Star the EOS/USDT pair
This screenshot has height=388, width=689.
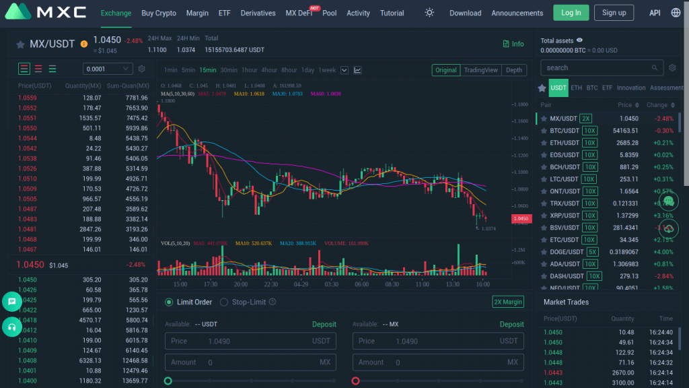coord(544,155)
